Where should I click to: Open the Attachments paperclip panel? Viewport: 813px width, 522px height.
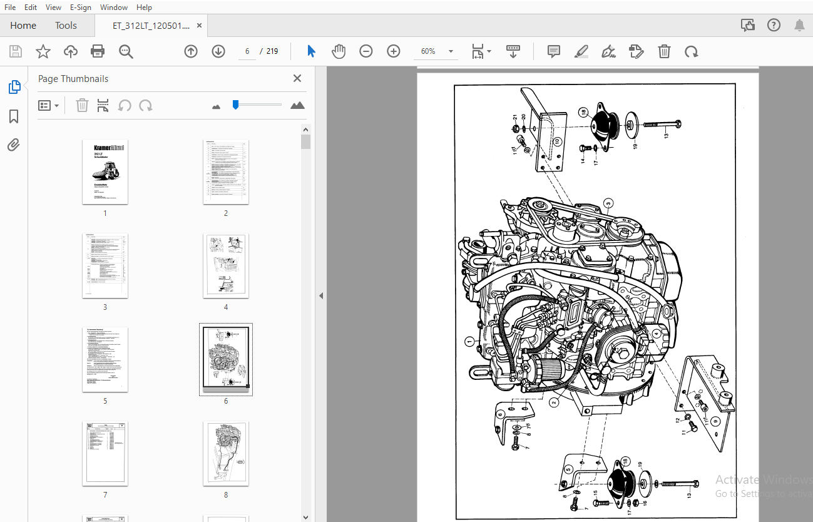coord(14,145)
